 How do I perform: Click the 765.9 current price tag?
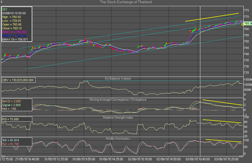click(248, 23)
